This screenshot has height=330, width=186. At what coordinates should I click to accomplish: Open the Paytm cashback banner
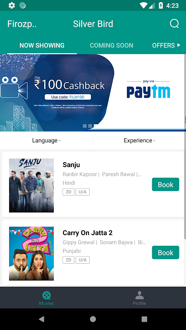[92, 92]
